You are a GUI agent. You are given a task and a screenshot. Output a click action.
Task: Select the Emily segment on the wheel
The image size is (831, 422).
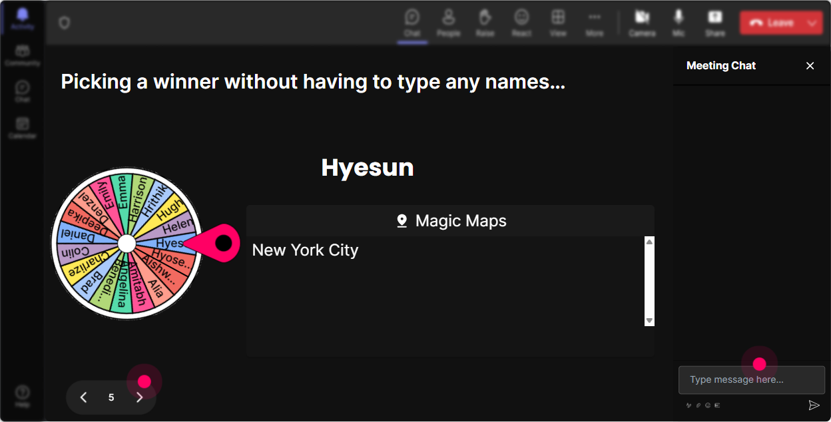click(107, 196)
